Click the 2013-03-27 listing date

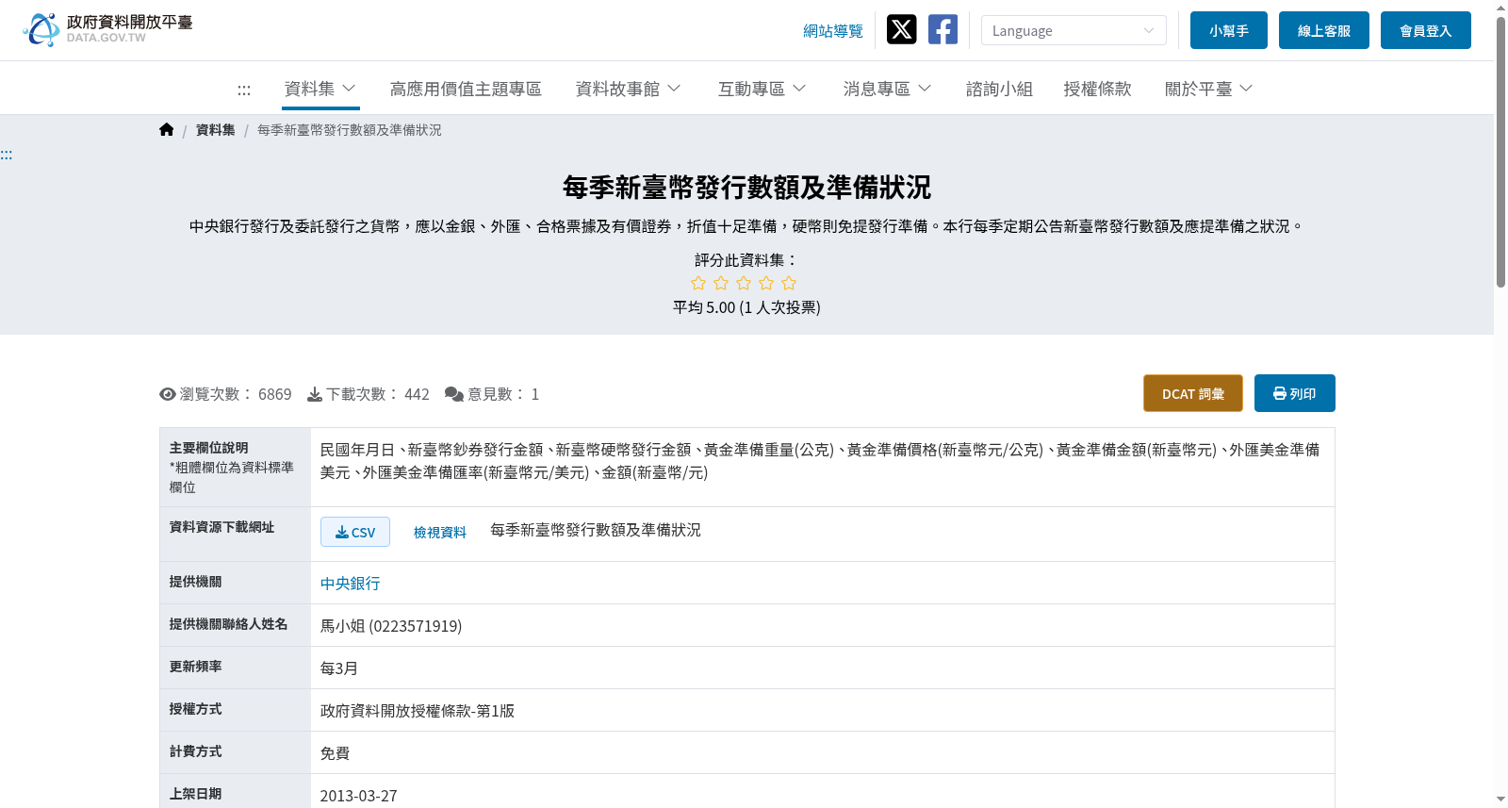359,796
